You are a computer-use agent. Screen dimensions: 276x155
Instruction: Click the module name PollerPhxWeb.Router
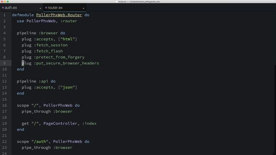pos(59,15)
